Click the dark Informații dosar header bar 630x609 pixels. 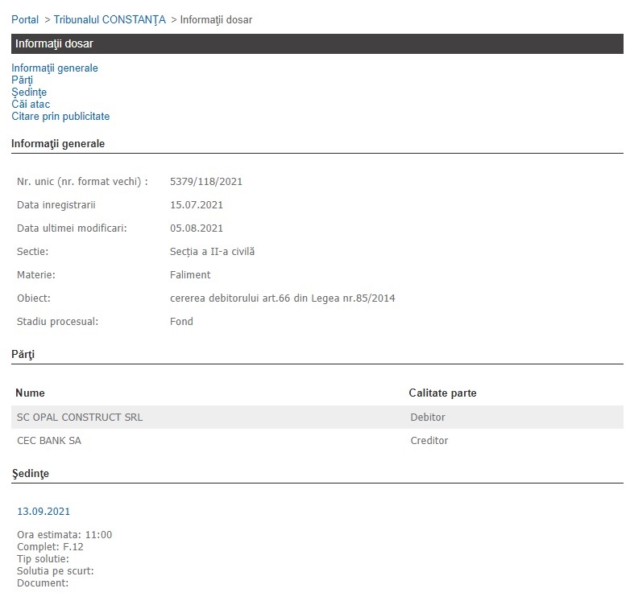[317, 43]
